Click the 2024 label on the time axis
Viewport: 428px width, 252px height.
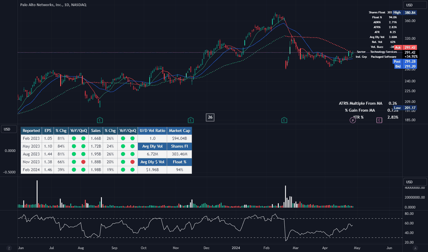(x=236, y=248)
